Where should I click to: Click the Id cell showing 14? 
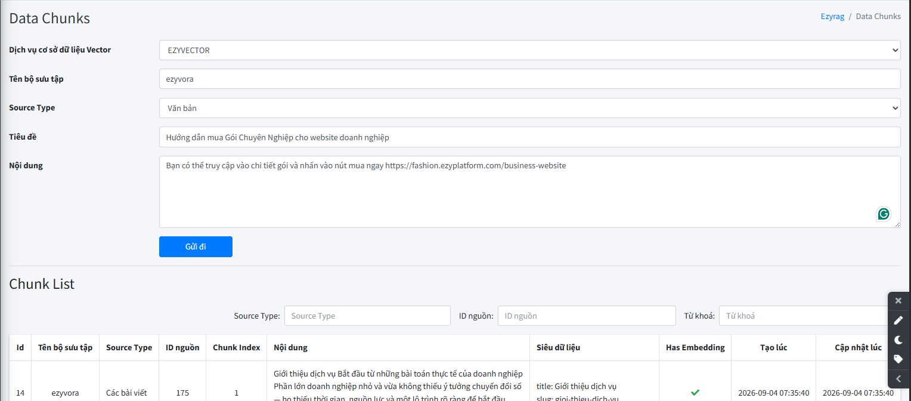coord(20,393)
